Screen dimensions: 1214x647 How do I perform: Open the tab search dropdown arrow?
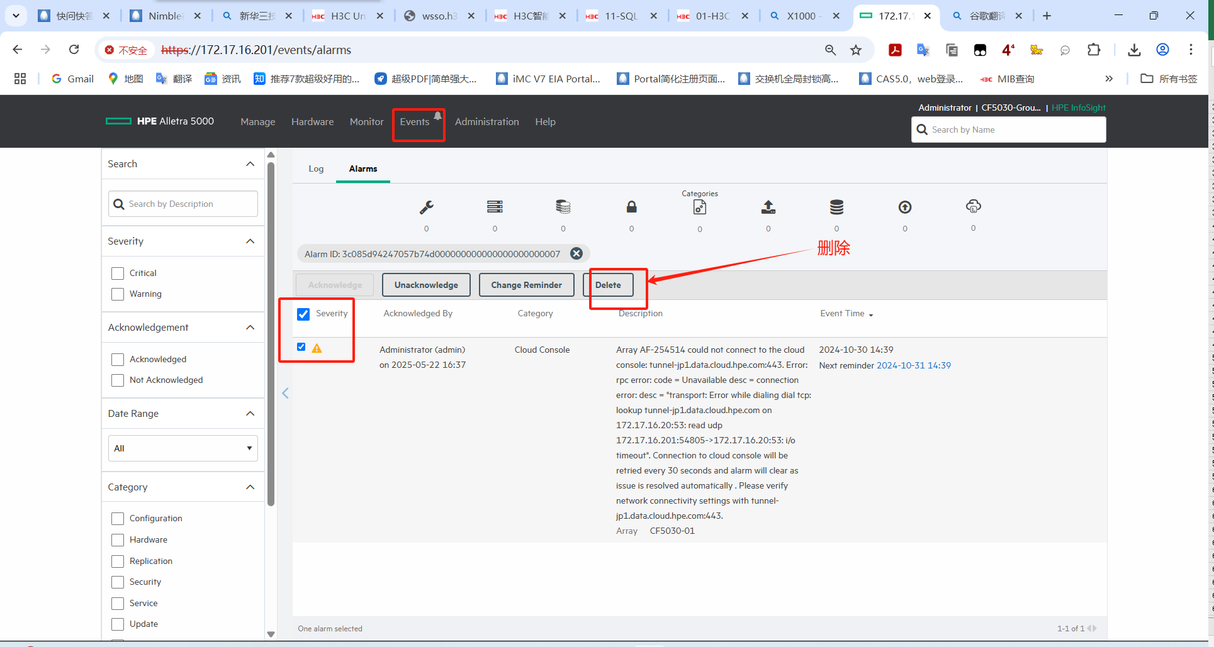16,16
